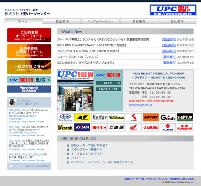Viewport: 201px width, 186px height.
Task: Open the facebook UPC RIDE ON banner
Action: coord(29,89)
